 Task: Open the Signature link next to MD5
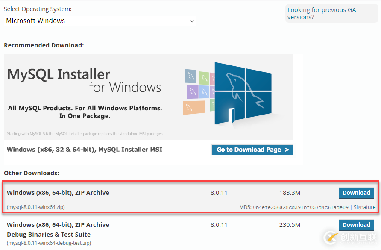364,207
